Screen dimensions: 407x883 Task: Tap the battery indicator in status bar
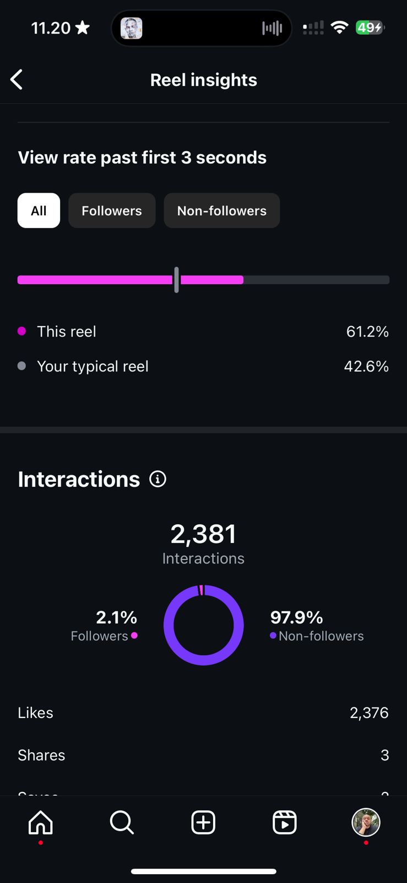click(370, 28)
